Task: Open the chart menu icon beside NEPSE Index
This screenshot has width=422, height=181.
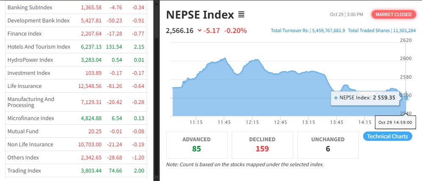Action: tap(242, 15)
